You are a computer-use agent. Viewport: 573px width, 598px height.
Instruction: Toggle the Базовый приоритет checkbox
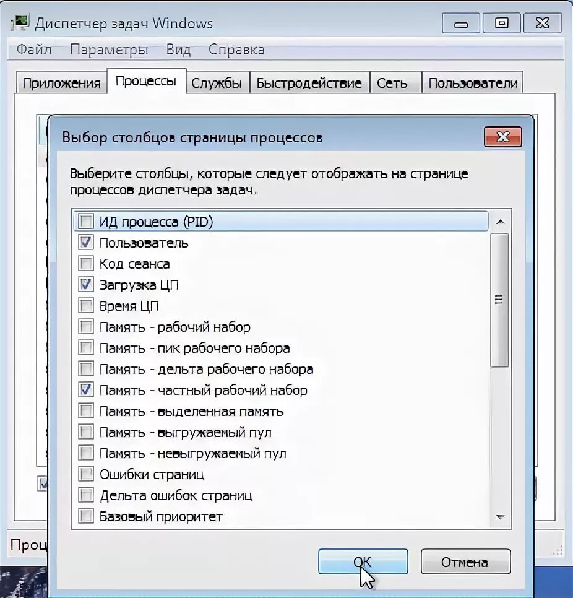pyautogui.click(x=86, y=516)
